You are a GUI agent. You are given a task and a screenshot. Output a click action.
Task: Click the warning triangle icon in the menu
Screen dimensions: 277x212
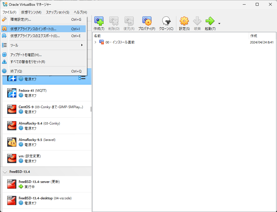4,62
